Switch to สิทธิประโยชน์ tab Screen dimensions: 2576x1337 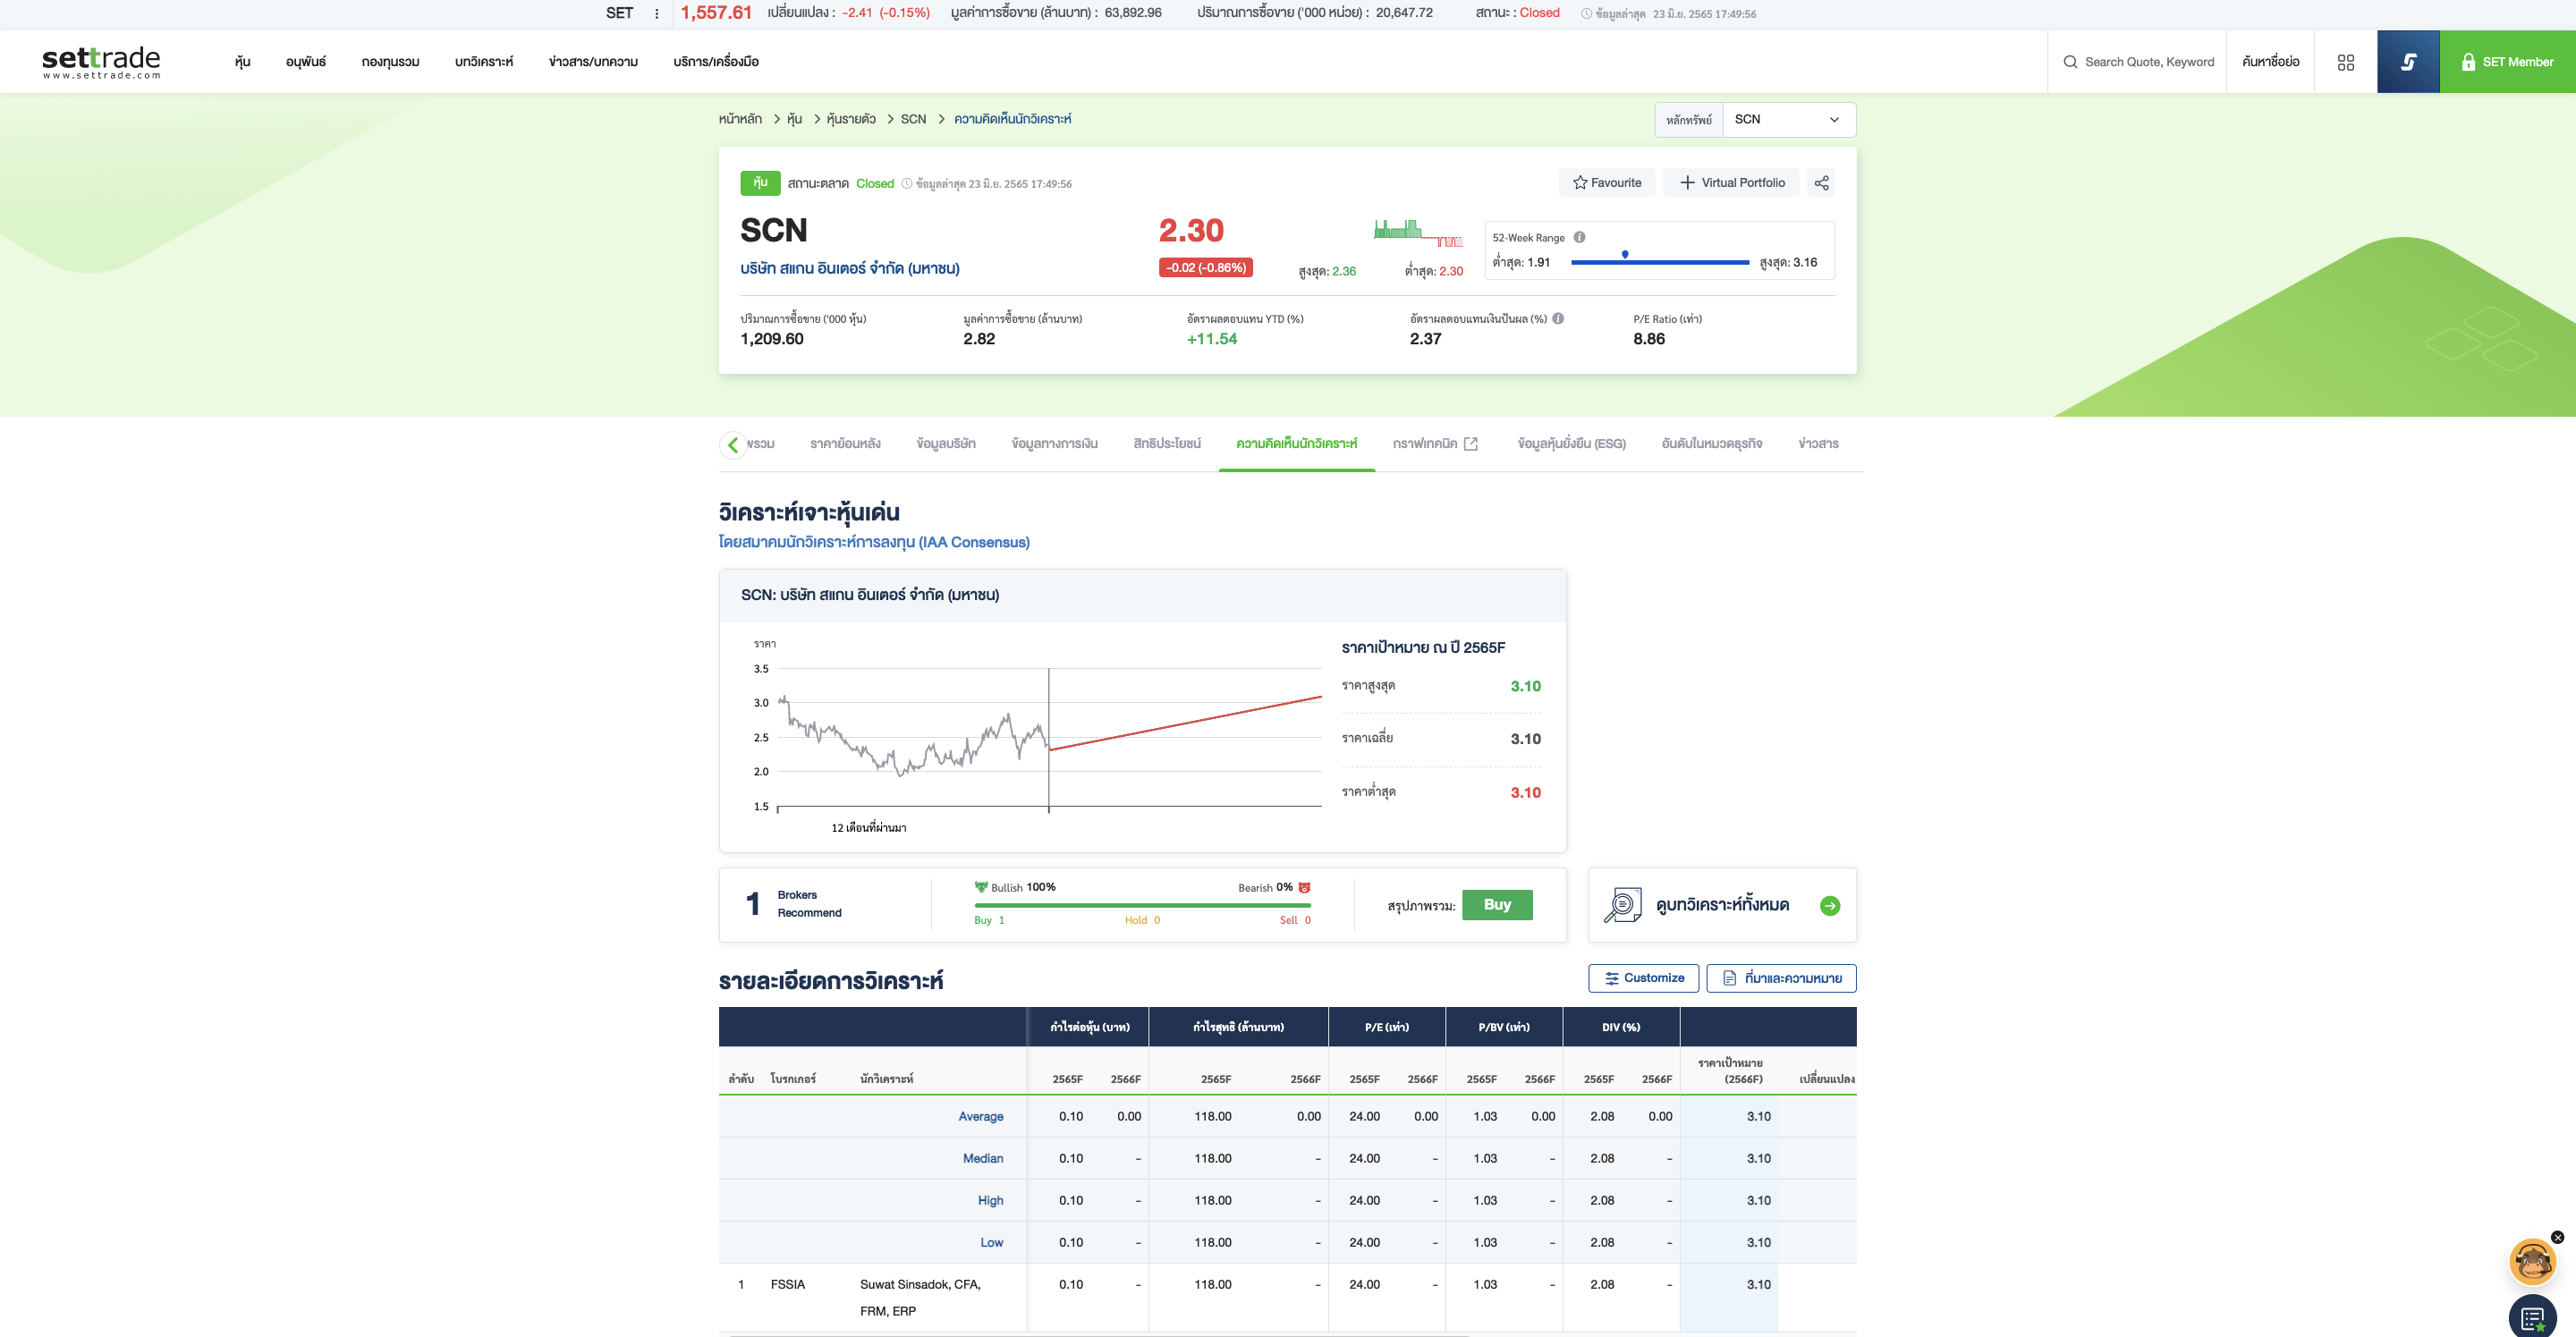1167,444
